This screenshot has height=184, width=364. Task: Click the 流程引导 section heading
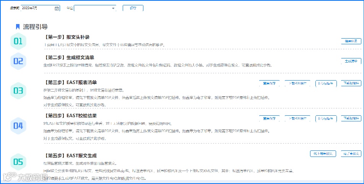pos(35,27)
